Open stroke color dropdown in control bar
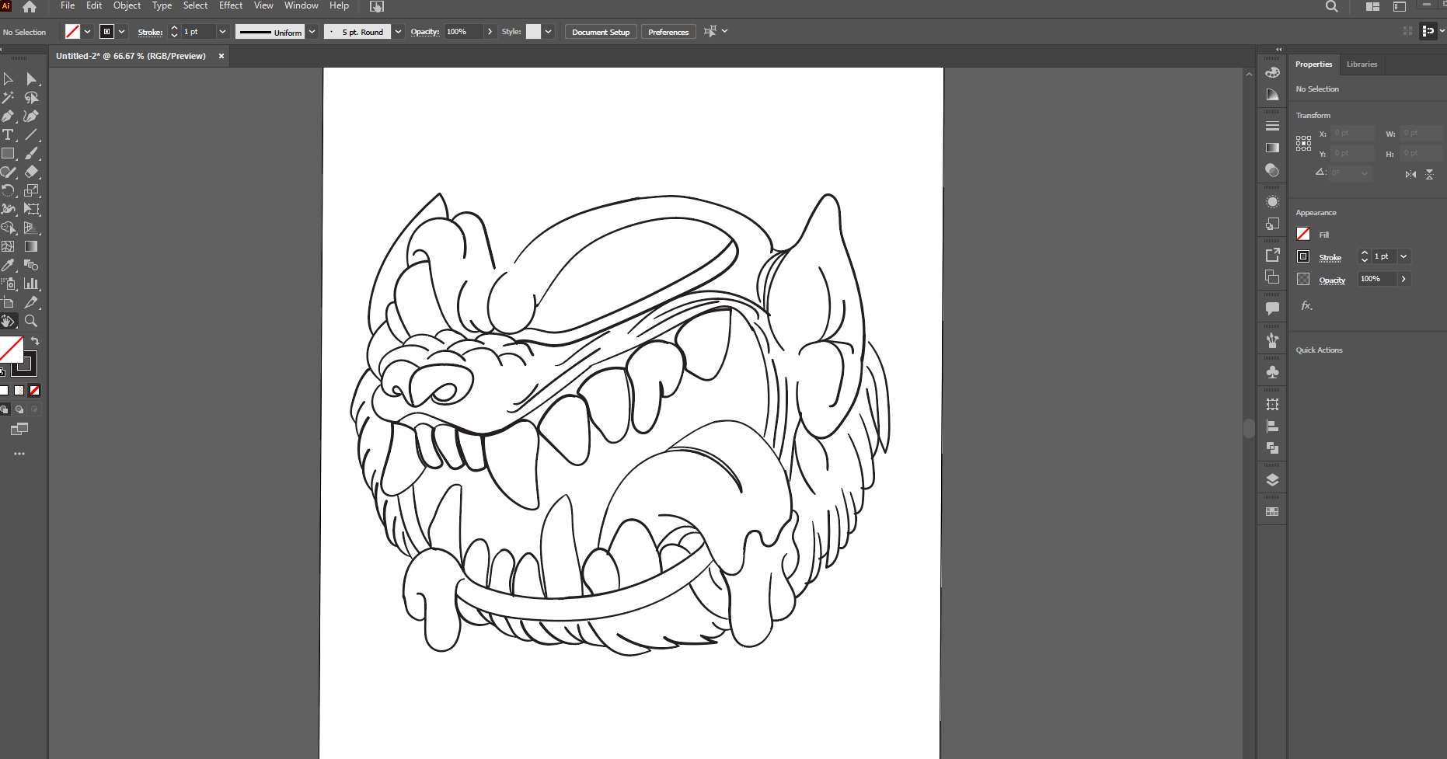 (x=122, y=32)
